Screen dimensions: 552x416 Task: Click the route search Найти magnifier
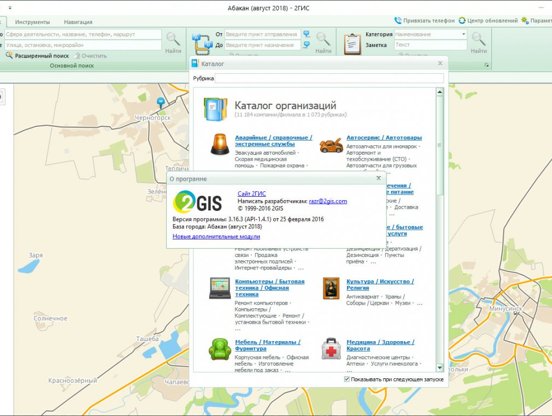(x=323, y=39)
